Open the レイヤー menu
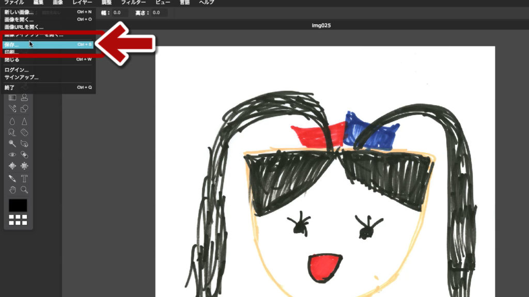 click(x=82, y=3)
